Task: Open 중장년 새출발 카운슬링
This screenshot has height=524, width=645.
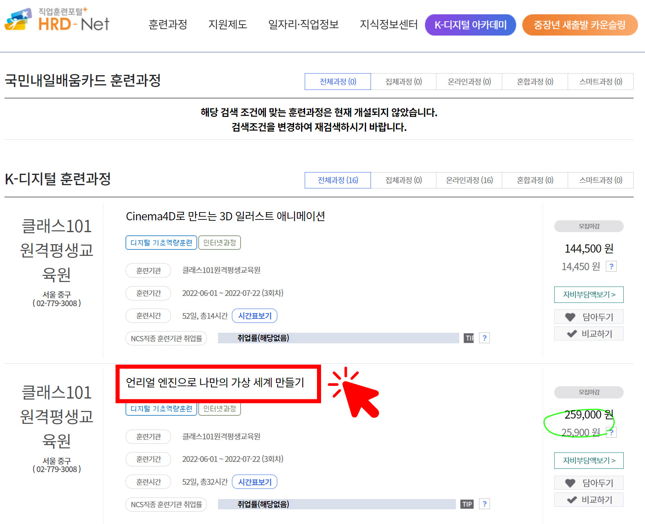Action: click(x=580, y=25)
